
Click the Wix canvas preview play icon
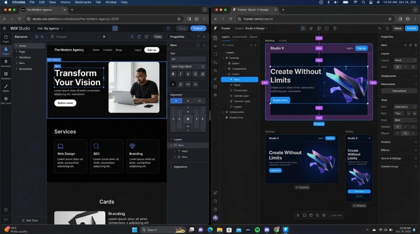pyautogui.click(x=104, y=37)
